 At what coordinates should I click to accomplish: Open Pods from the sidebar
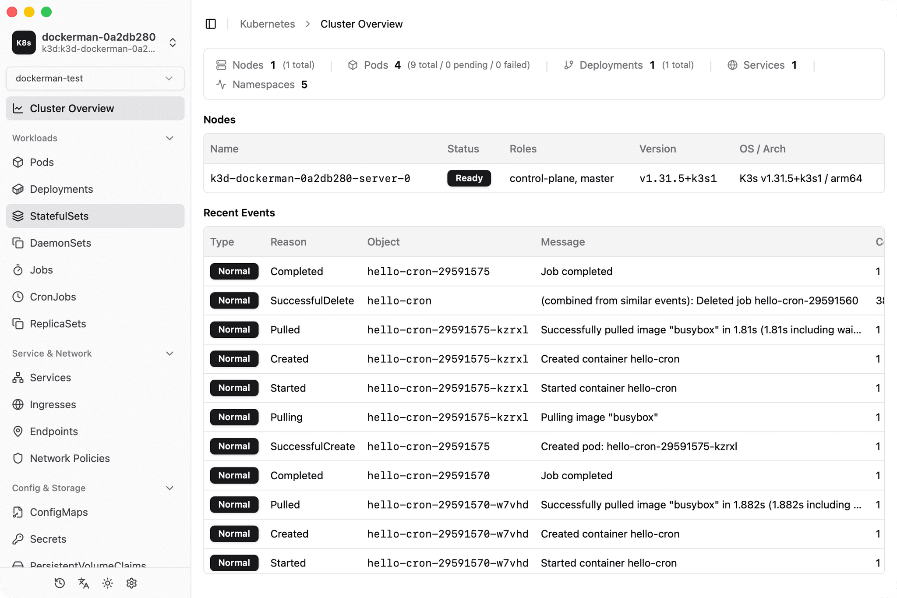pos(42,162)
